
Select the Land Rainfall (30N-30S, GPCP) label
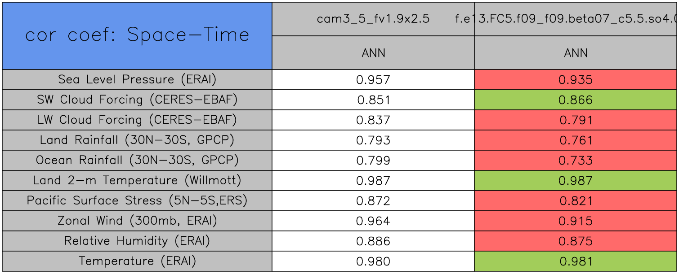click(x=137, y=140)
